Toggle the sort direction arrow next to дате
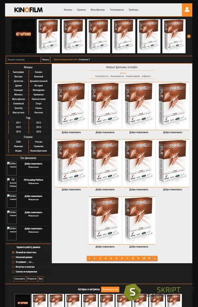198x307 pixels. coord(125,73)
